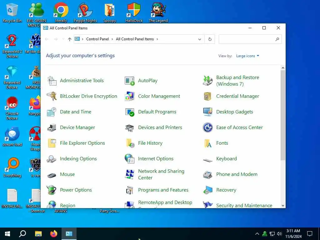Image resolution: width=320 pixels, height=240 pixels.
Task: Click the Device Manager text link
Action: 77,127
